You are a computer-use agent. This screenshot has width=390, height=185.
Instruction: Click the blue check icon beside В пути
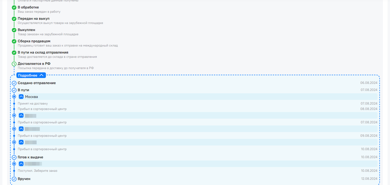14,90
